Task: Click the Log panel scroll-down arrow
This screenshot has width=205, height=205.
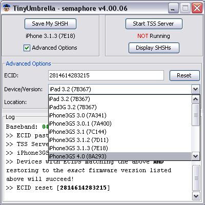Action: click(196, 196)
